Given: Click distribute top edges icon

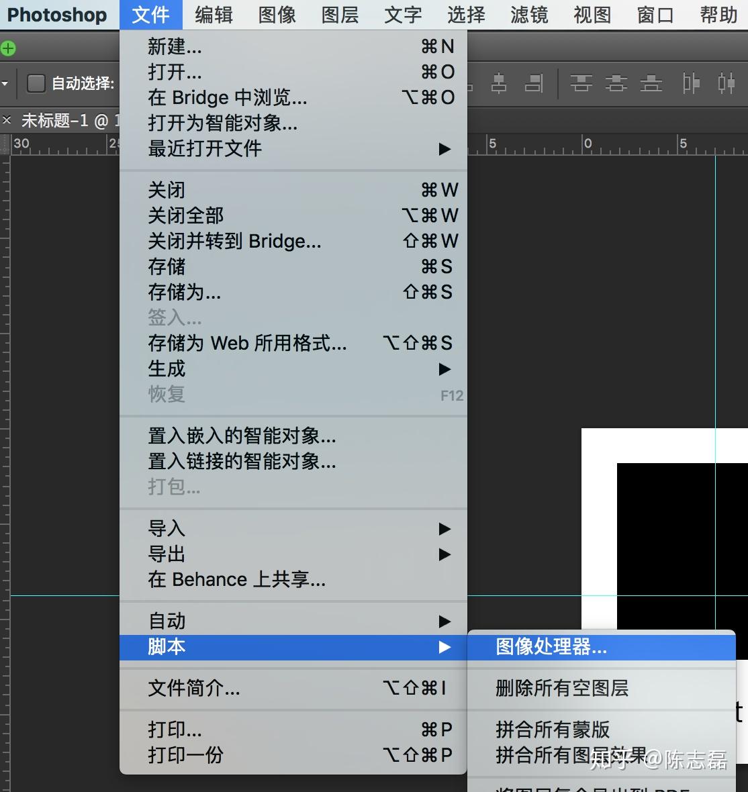Looking at the screenshot, I should (x=581, y=83).
